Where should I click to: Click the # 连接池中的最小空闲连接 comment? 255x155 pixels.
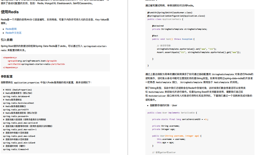[16, 140]
